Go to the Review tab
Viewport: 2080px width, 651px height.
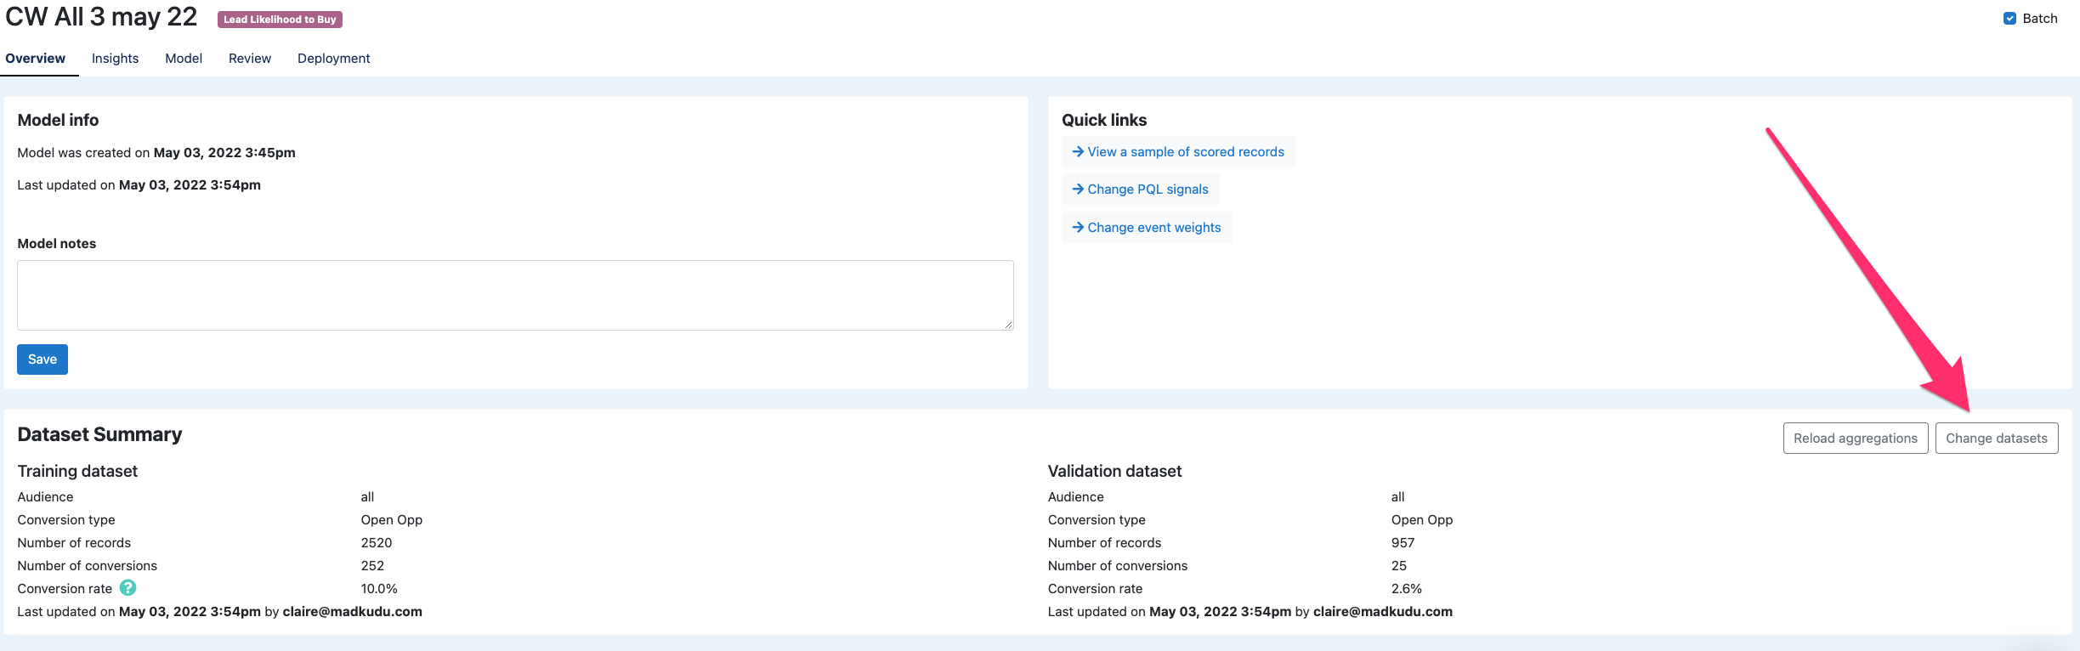point(250,59)
